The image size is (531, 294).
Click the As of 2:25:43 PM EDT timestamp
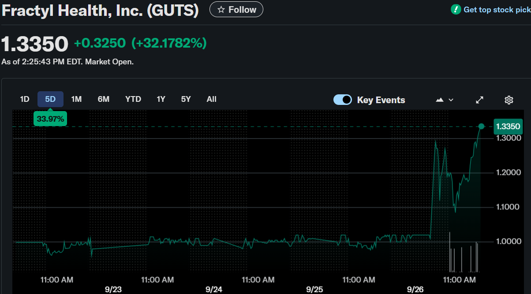click(x=67, y=62)
